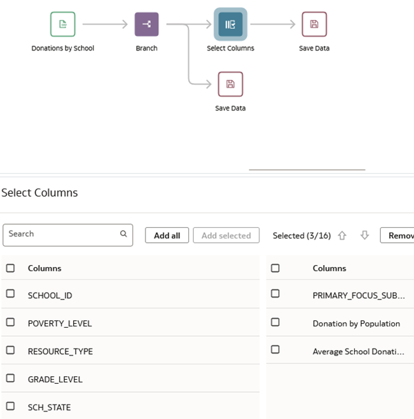The width and height of the screenshot is (414, 419).
Task: Tick the POVERTY_LEVEL checkbox
Action: point(10,322)
